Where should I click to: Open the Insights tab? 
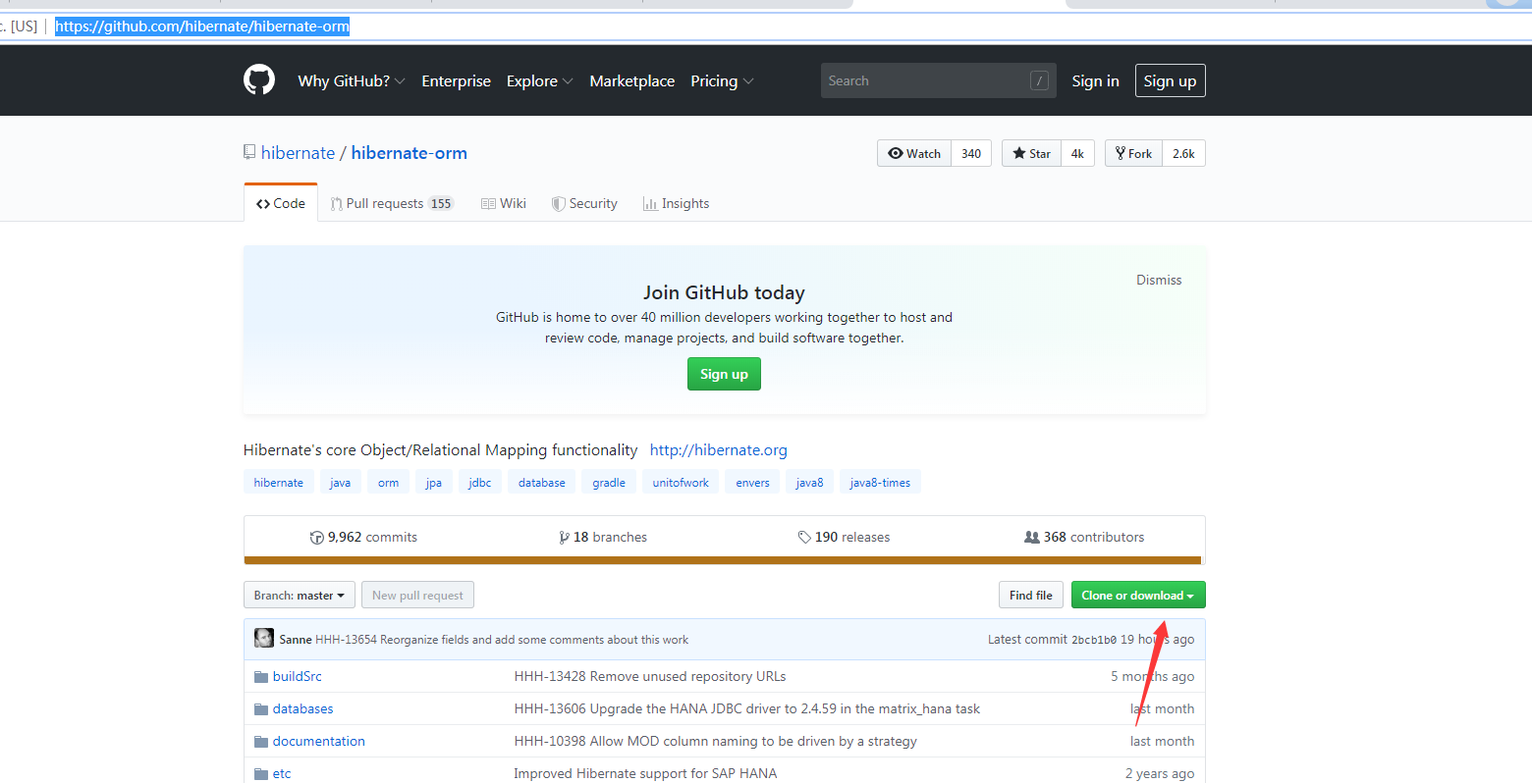click(676, 203)
